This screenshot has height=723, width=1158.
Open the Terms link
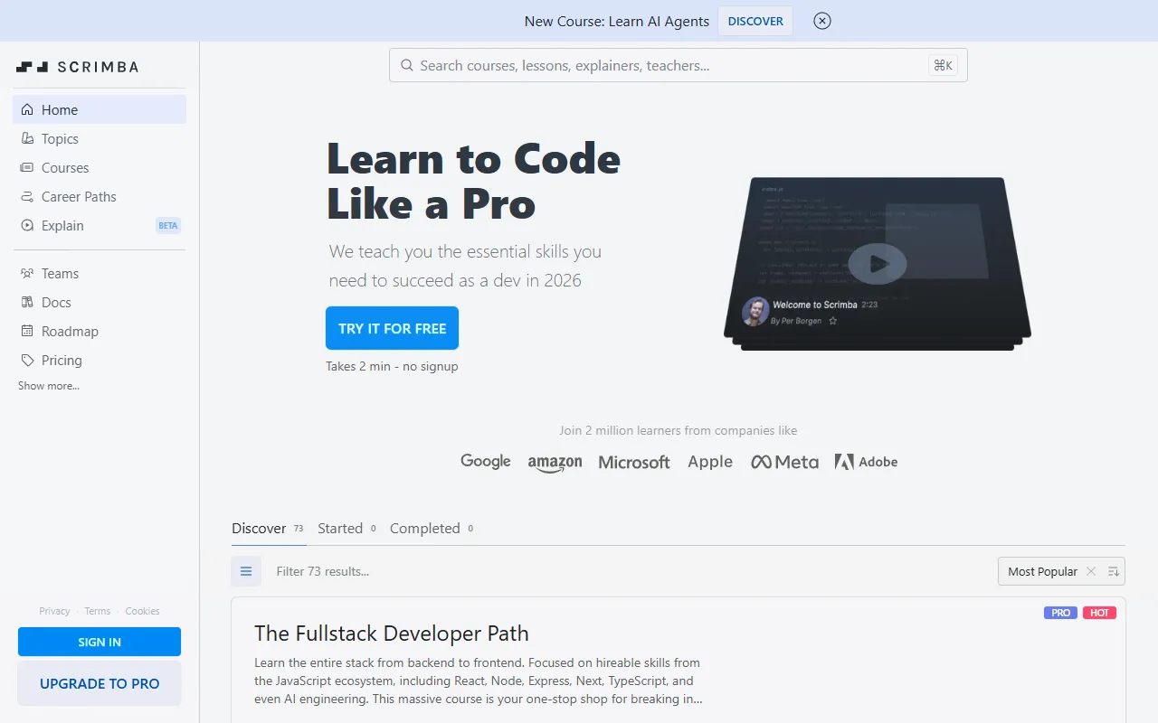(x=97, y=611)
